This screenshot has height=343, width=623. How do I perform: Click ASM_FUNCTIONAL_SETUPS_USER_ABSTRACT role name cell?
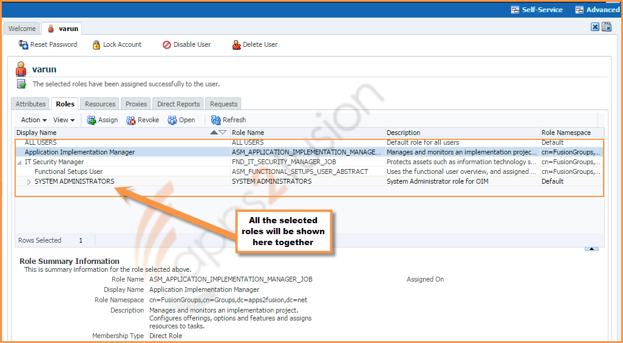300,171
